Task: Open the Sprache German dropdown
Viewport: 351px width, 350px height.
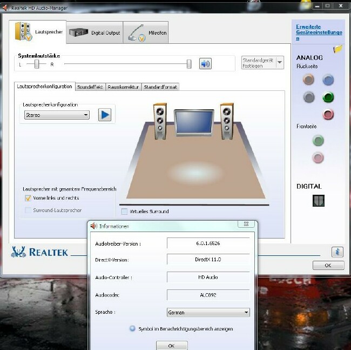Action: tap(208, 312)
